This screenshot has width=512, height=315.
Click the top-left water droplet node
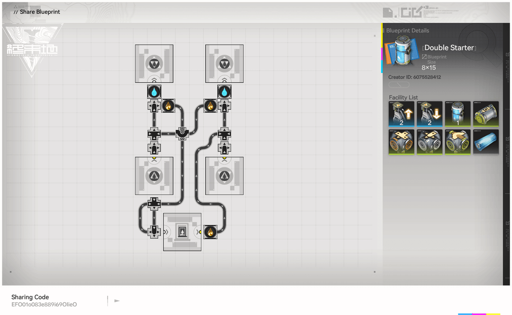click(x=154, y=92)
